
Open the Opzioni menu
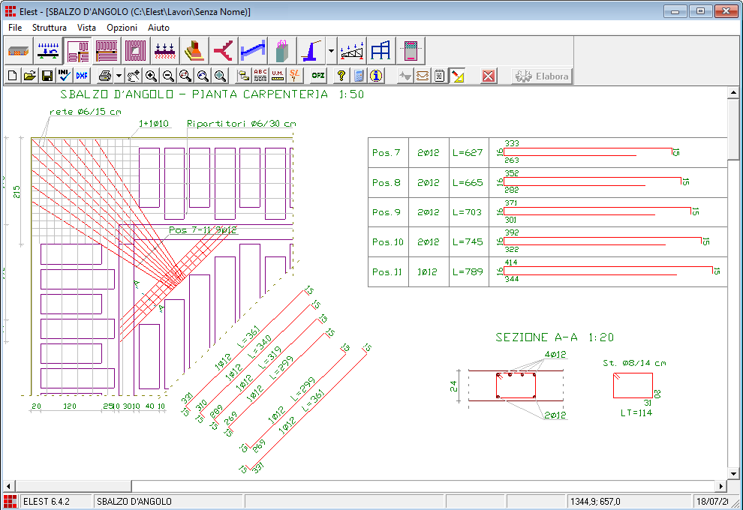[122, 27]
